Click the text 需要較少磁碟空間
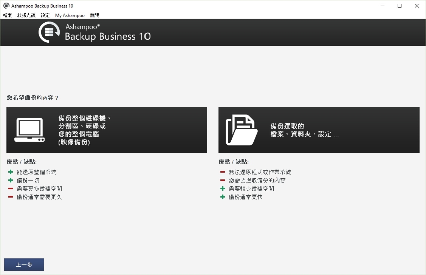This screenshot has width=426, height=275. [x=251, y=188]
